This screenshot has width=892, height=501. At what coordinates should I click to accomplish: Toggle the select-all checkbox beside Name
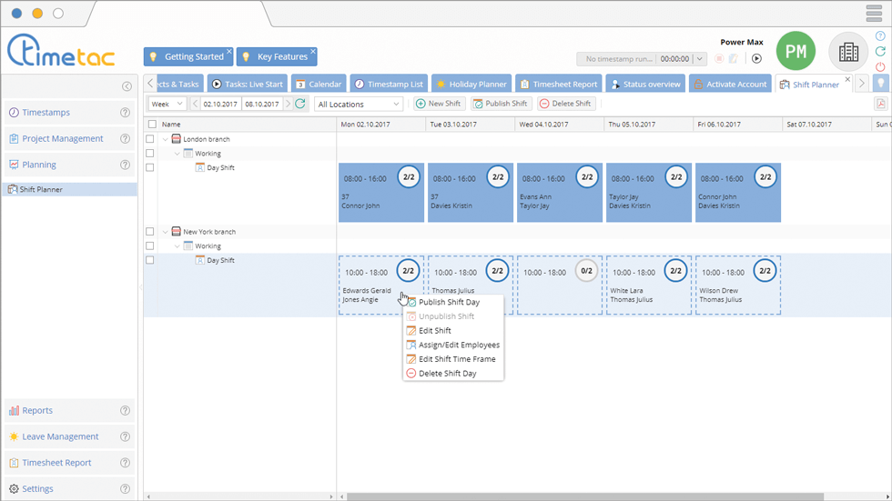point(152,125)
